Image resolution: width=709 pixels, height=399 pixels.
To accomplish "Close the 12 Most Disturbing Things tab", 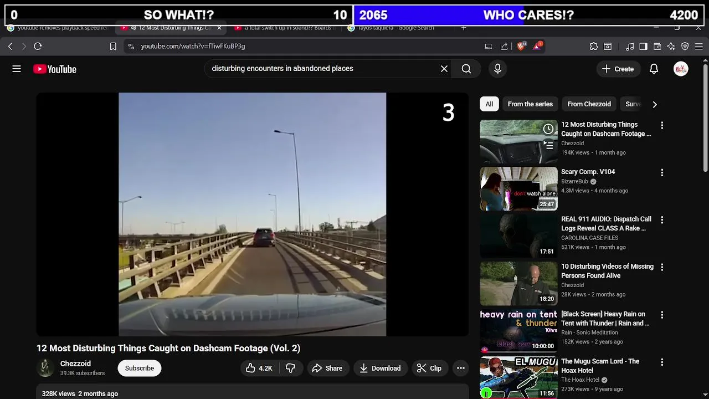I will [219, 28].
